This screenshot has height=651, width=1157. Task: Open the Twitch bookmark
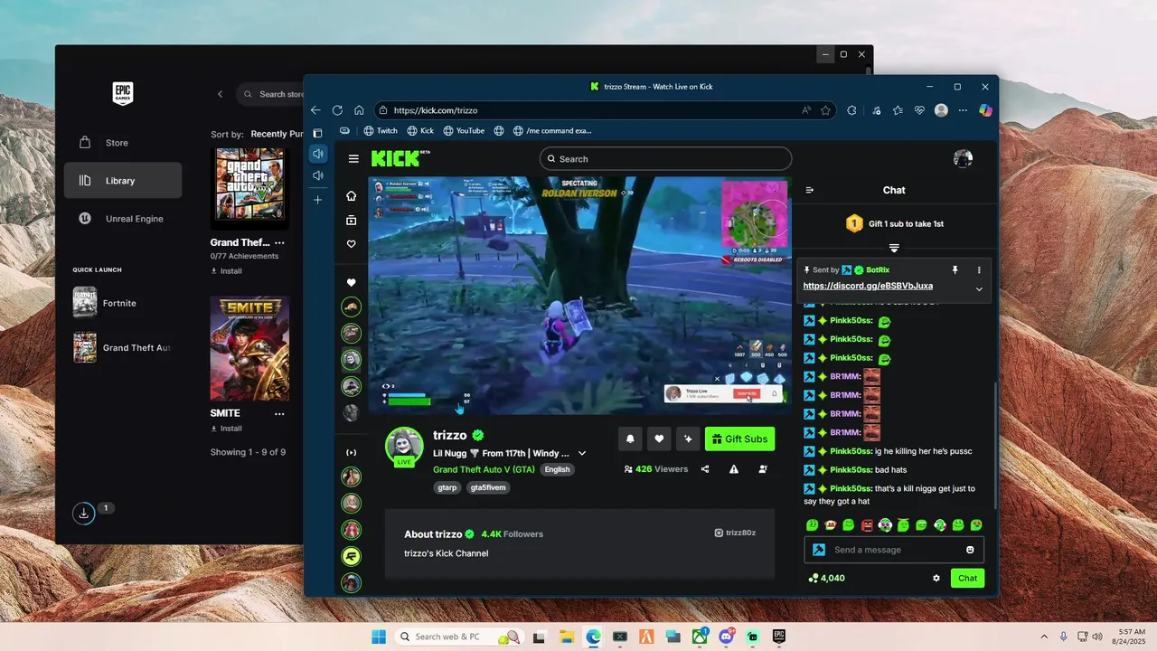tap(381, 130)
